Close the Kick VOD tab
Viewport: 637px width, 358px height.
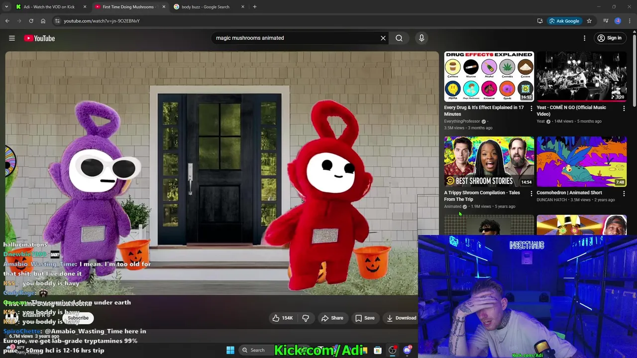tap(85, 7)
